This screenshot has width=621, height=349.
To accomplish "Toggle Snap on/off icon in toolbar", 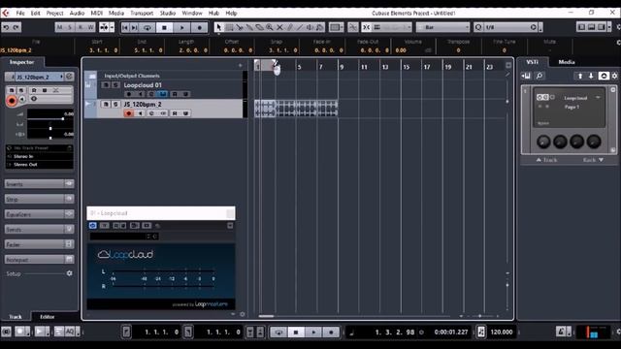I will 367,27.
